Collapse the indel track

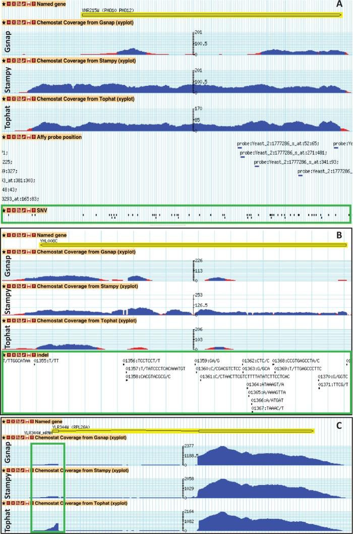pos(10,355)
